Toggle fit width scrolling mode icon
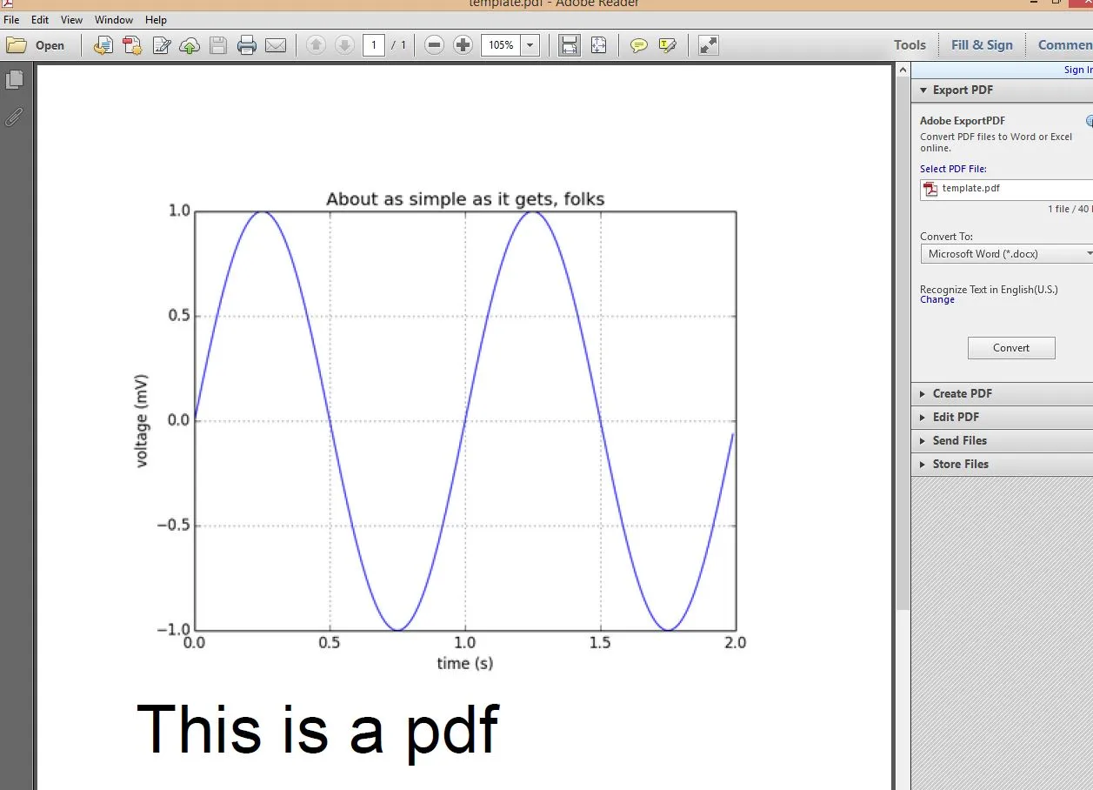This screenshot has height=790, width=1093. pyautogui.click(x=570, y=45)
